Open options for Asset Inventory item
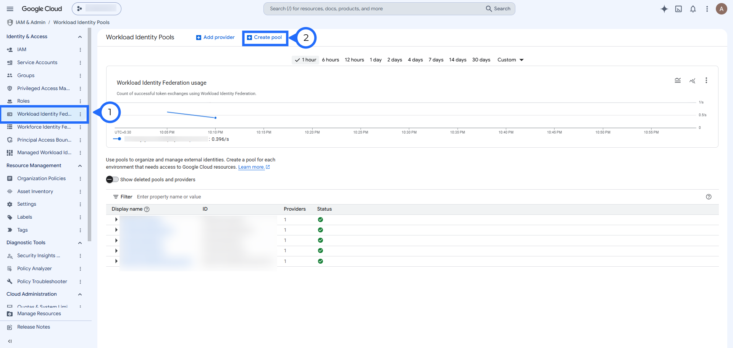The width and height of the screenshot is (733, 348). click(80, 192)
